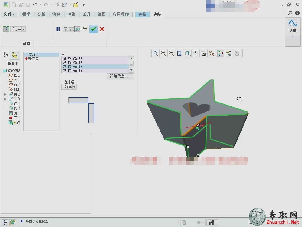Switch to the 渲染 ribbon tab
The width and height of the screenshot is (302, 227).
pyautogui.click(x=71, y=14)
